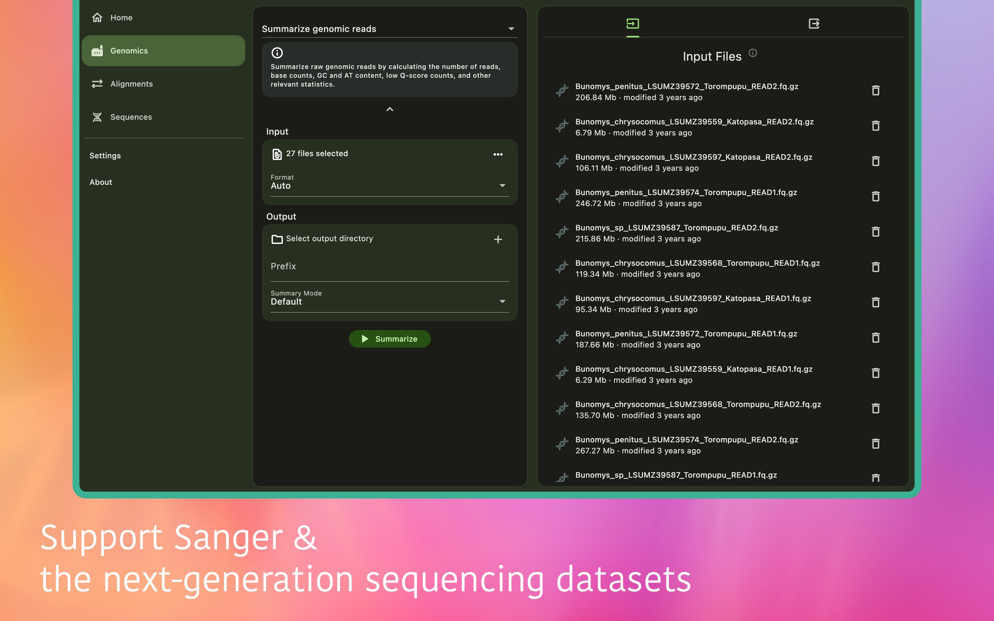Expand the Summarize genomic reads dropdown
994x621 pixels.
point(511,29)
